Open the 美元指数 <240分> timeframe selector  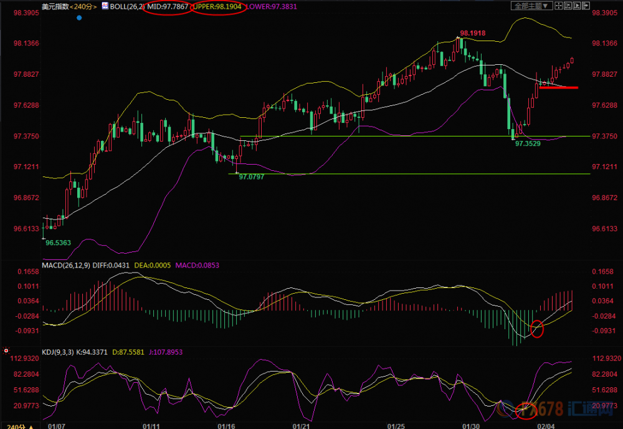tap(70, 6)
